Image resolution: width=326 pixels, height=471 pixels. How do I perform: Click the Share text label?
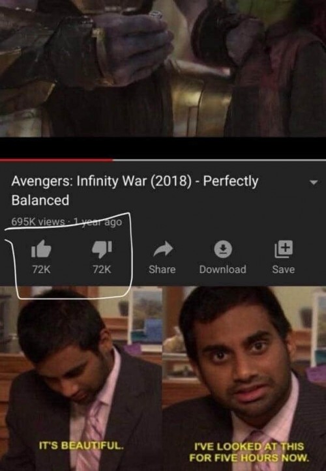pyautogui.click(x=162, y=270)
